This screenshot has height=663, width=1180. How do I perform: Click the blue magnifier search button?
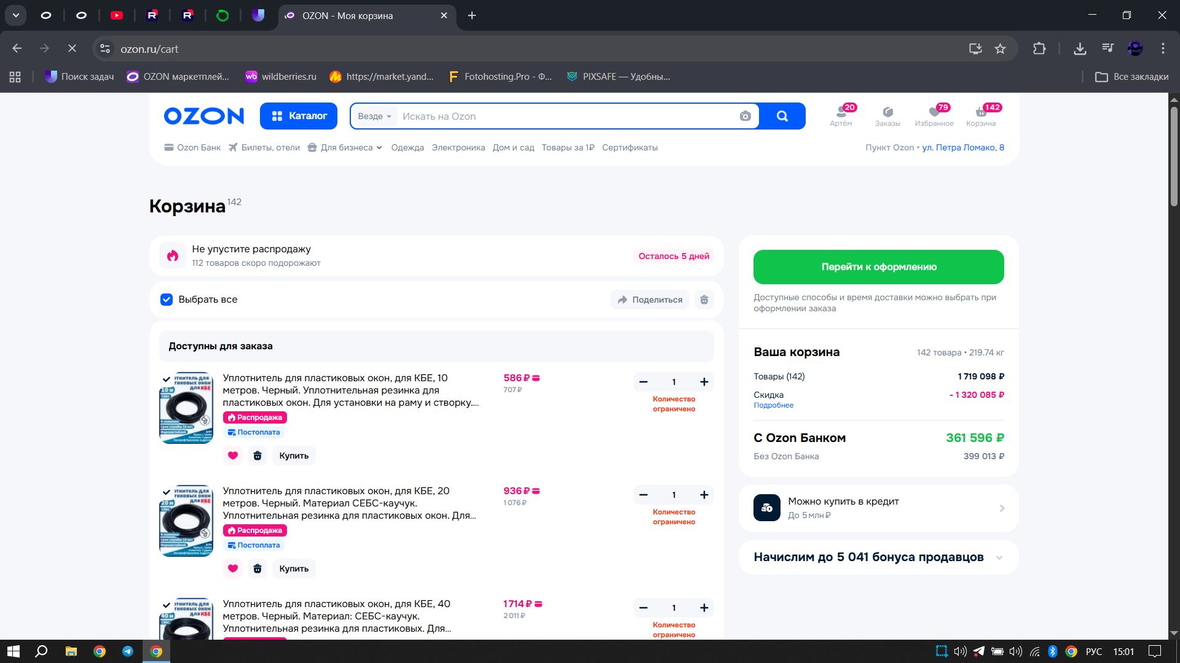pos(782,116)
